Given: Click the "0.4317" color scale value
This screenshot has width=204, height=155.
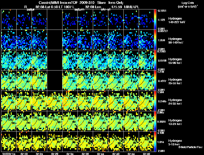Looking at the screenshot, I should (162, 81).
